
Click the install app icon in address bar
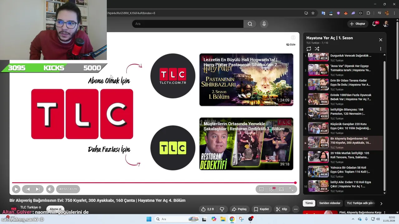point(306,13)
